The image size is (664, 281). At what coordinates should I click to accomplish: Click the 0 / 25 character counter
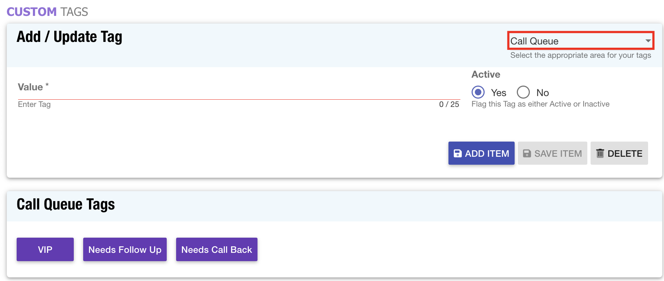[x=449, y=104]
